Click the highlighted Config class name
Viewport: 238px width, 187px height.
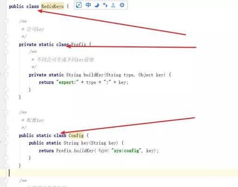tap(76, 136)
